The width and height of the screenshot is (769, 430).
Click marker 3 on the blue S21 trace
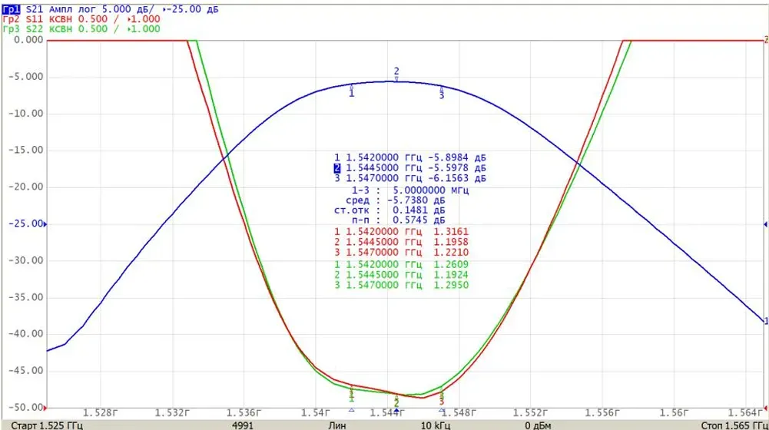(442, 93)
